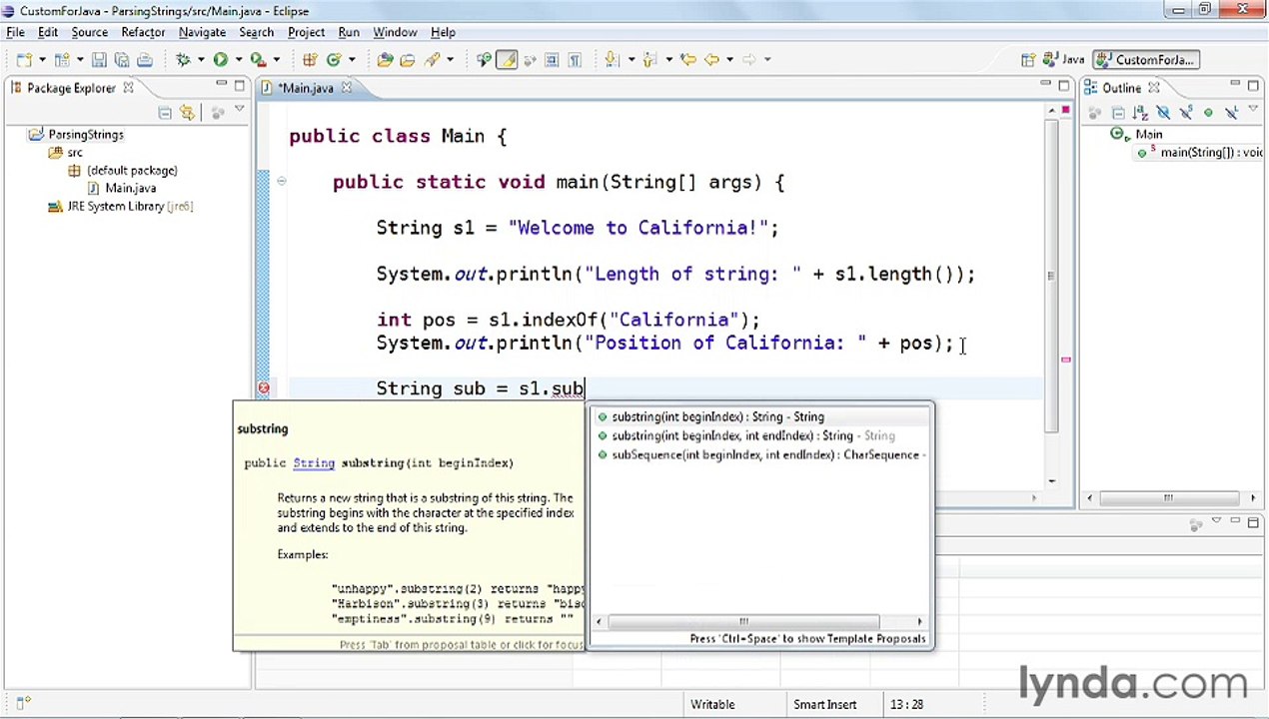
Task: Toggle Hide Fields in Outline
Action: click(x=1163, y=112)
